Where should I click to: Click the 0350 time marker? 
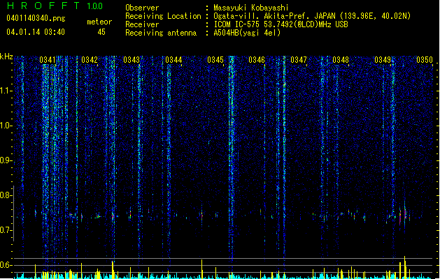click(425, 60)
